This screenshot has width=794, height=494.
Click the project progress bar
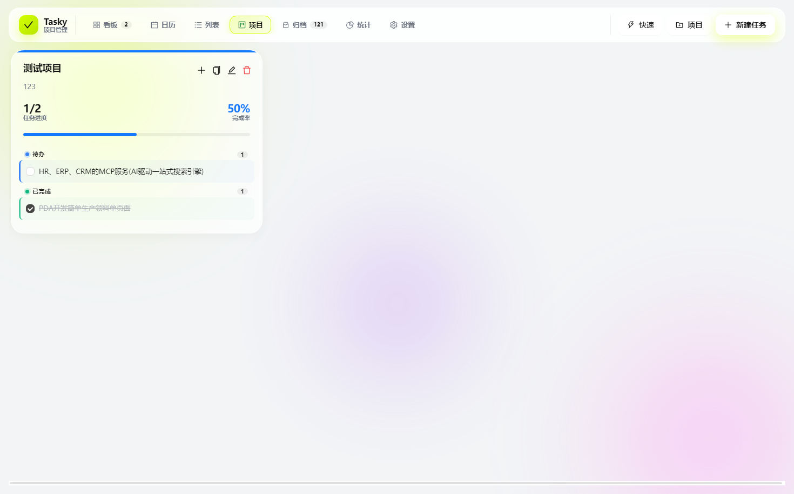[137, 135]
